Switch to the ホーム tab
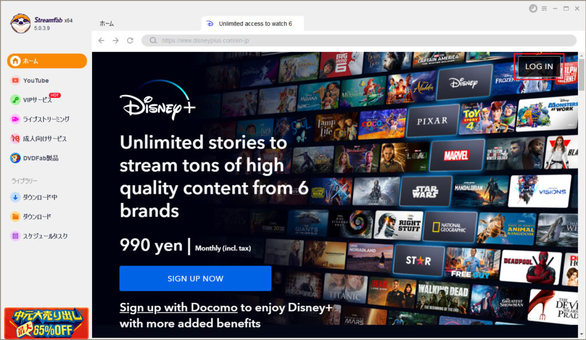Image resolution: width=586 pixels, height=340 pixels. coord(107,23)
